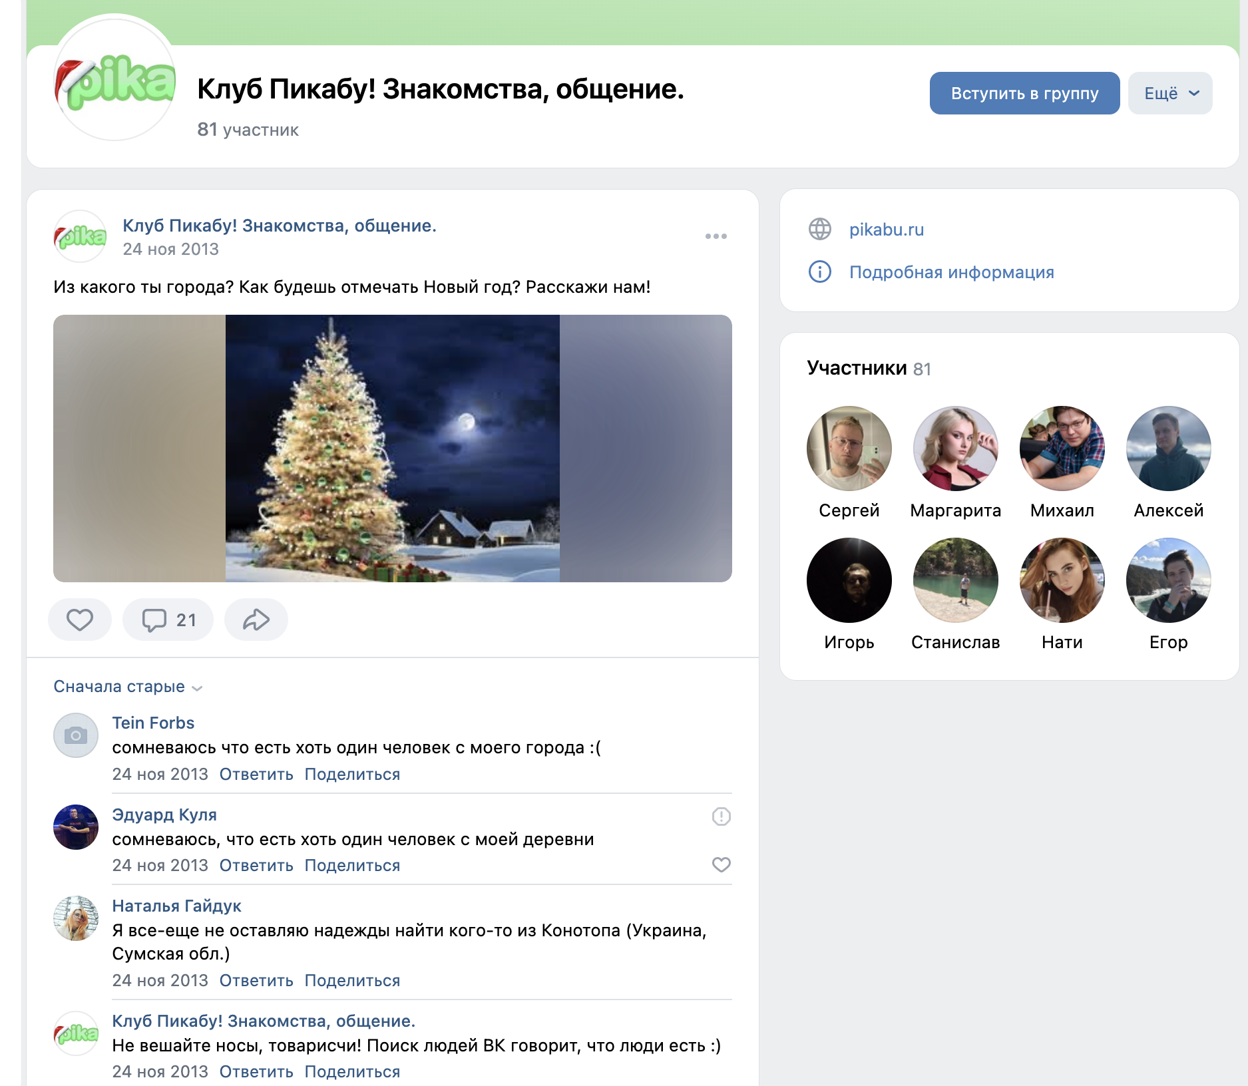Viewport: 1248px width, 1086px height.
Task: Open member Маргарита's profile picture
Action: coord(956,449)
